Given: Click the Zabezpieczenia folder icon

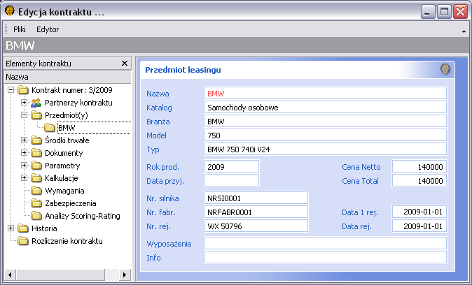Looking at the screenshot, I should pos(36,203).
